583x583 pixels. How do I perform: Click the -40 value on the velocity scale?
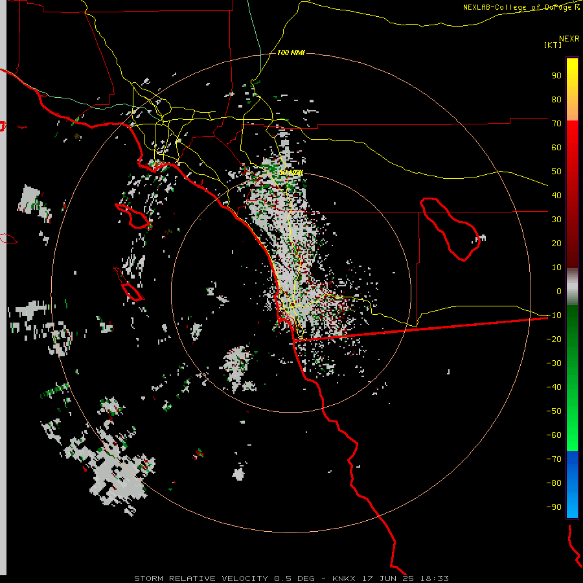pos(554,387)
